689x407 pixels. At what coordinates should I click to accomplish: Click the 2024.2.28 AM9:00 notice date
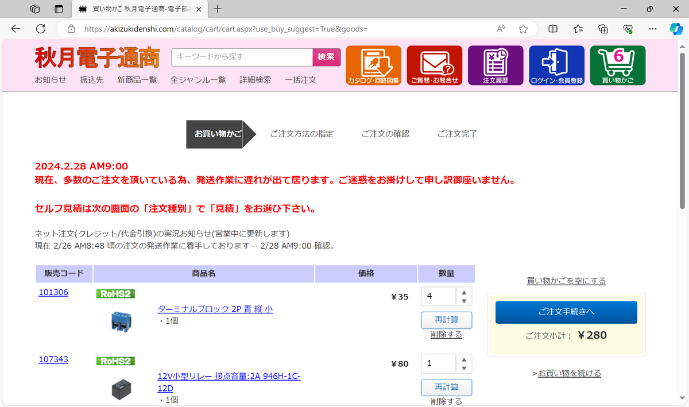(x=81, y=166)
